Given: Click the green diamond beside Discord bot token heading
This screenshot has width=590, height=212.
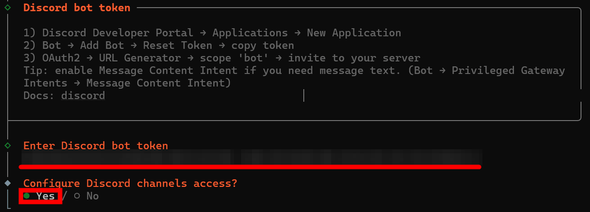Looking at the screenshot, I should pos(7,7).
